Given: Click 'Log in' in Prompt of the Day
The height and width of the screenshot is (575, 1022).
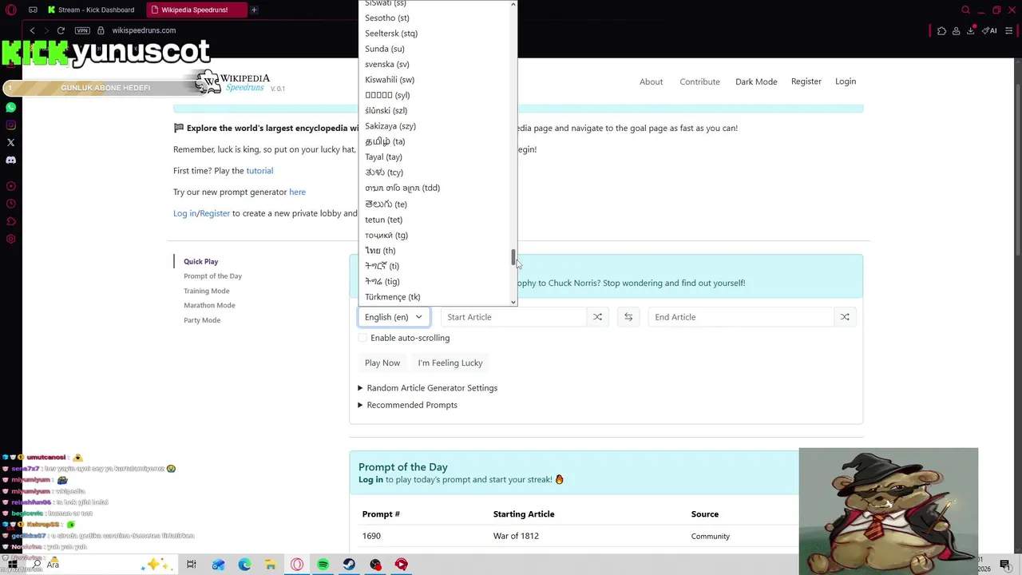Looking at the screenshot, I should (x=370, y=480).
